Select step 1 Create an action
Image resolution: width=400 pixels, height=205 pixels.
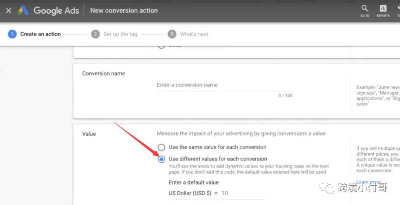click(34, 34)
